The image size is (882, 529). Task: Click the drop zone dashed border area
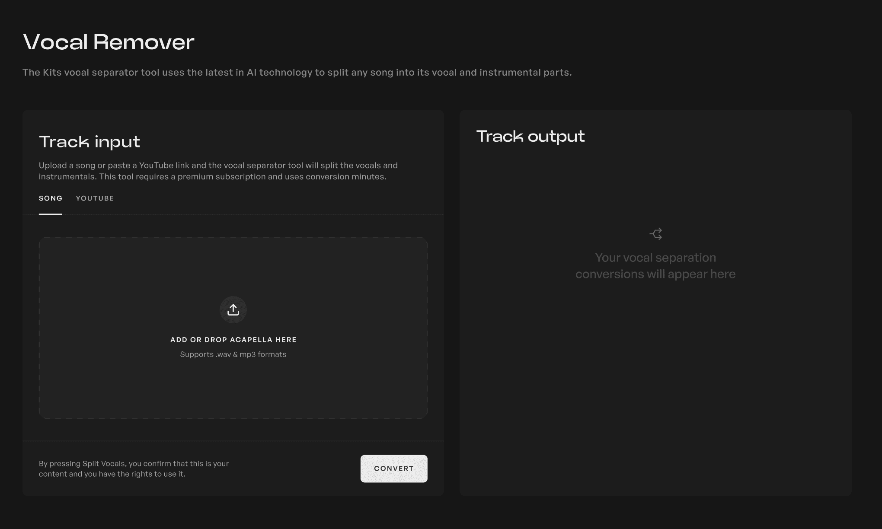233,328
